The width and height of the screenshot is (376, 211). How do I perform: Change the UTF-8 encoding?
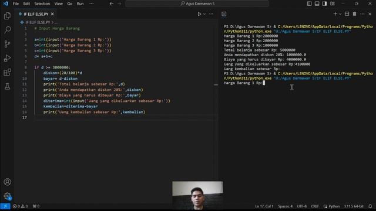coord(301,206)
